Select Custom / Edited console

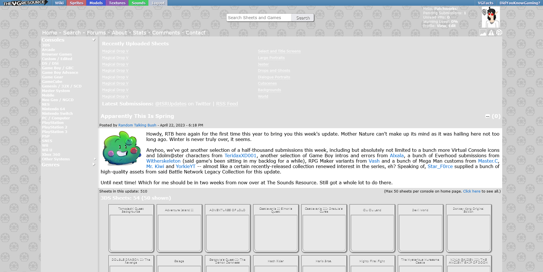[x=57, y=59]
